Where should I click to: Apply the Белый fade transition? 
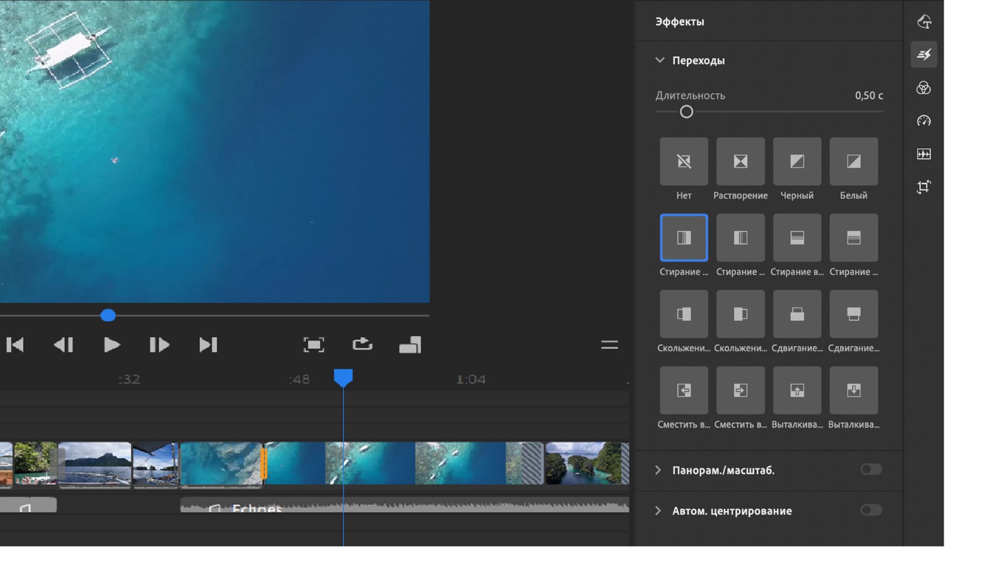click(853, 162)
